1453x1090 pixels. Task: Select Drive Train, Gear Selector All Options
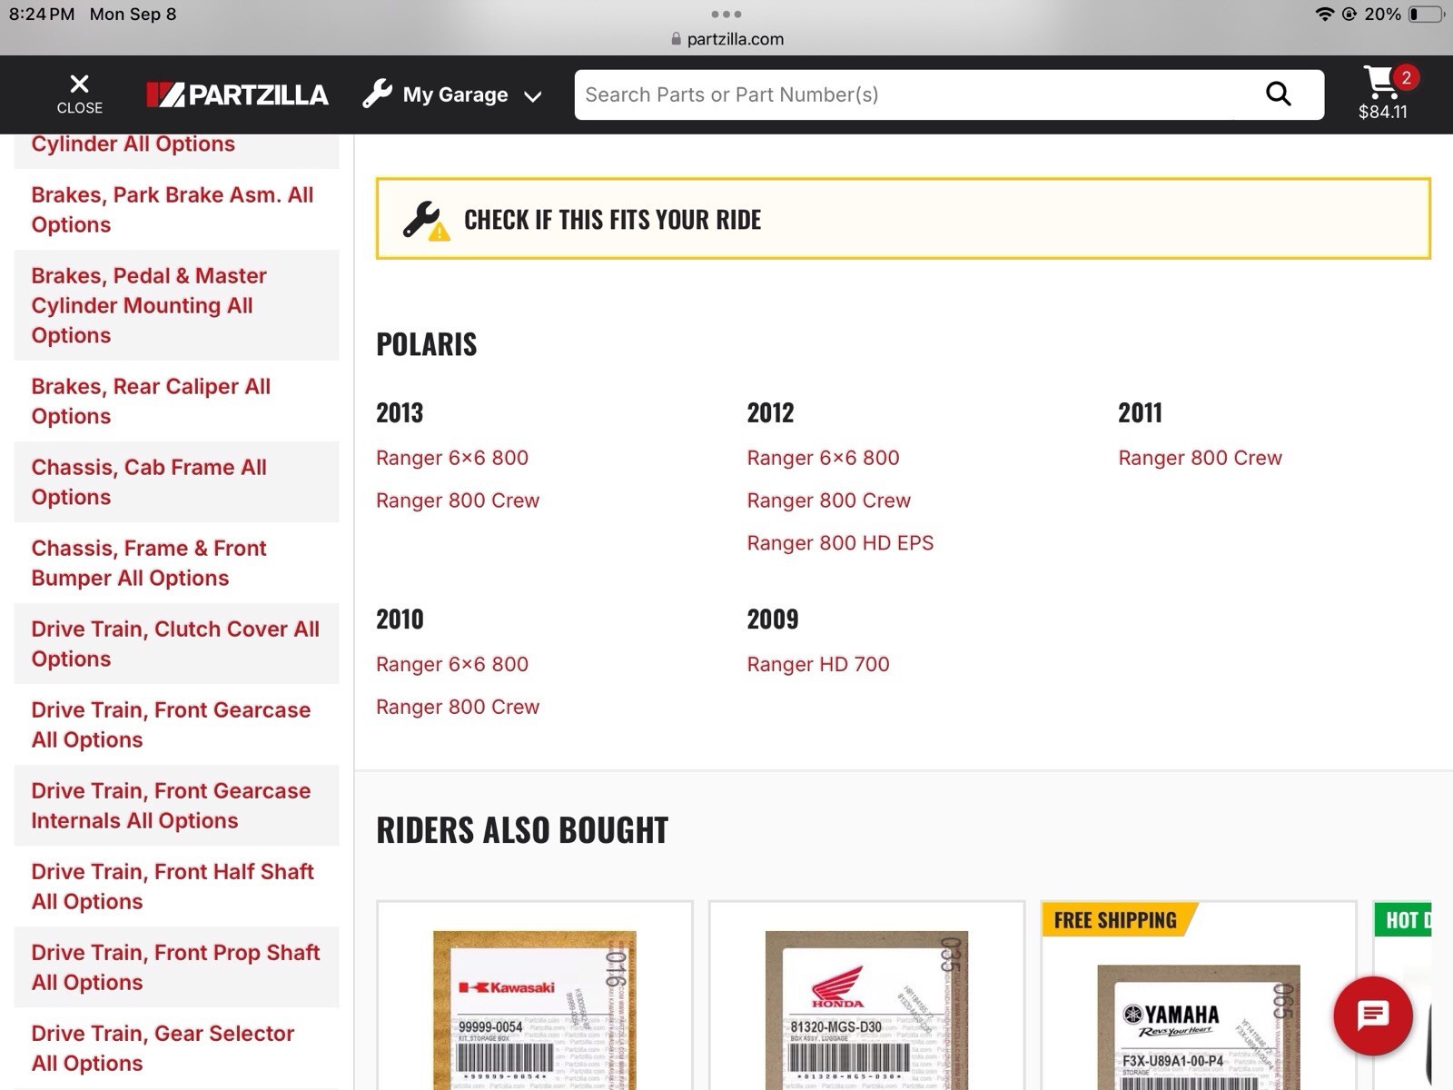click(177, 1048)
